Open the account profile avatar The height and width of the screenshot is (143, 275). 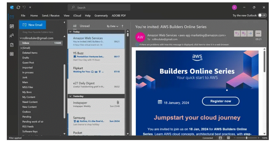pos(234,7)
